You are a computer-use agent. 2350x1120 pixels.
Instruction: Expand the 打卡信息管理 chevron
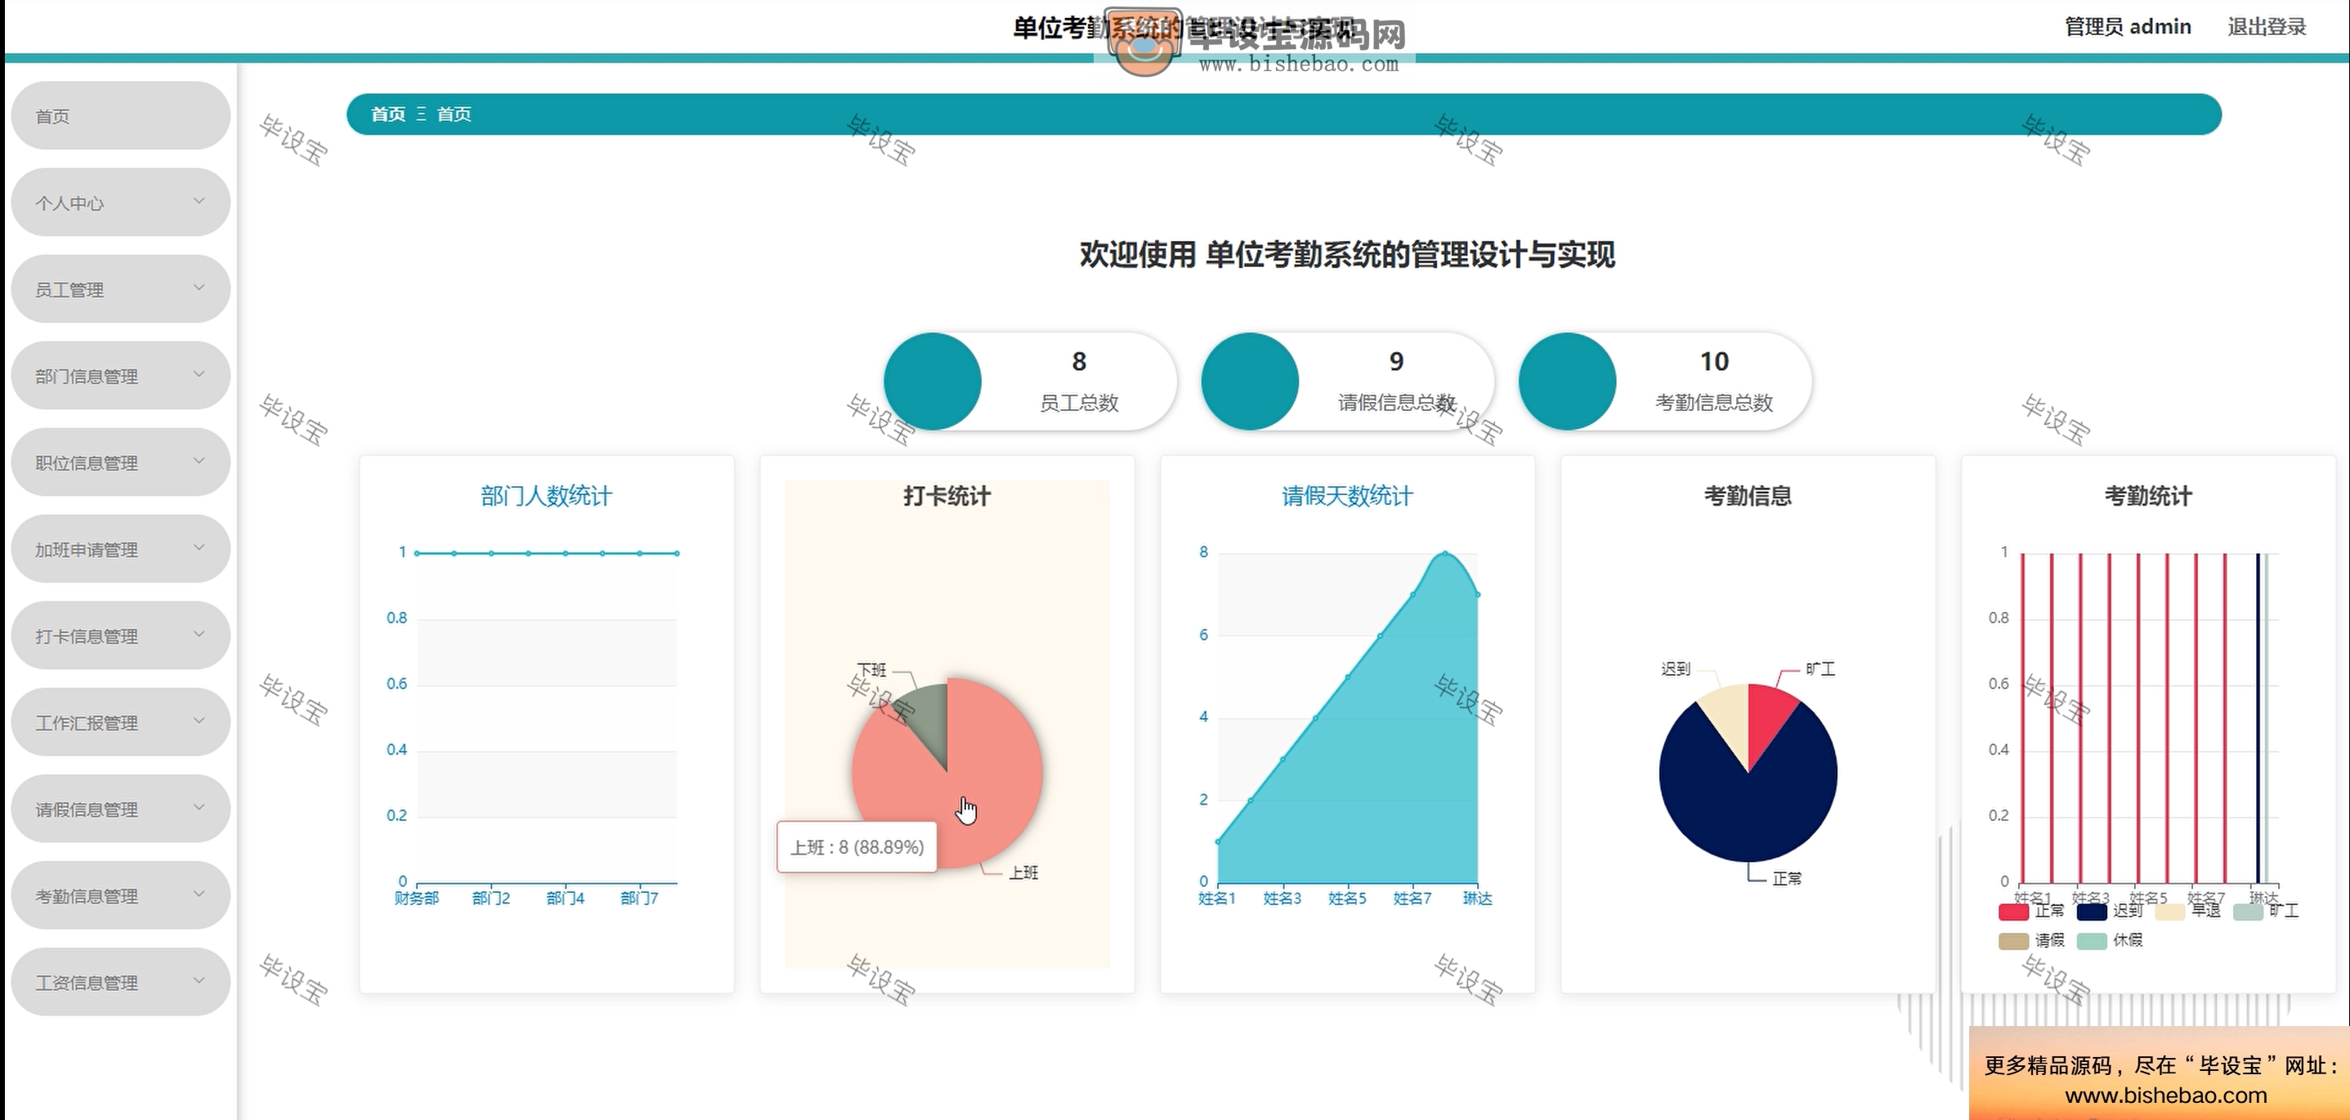199,634
